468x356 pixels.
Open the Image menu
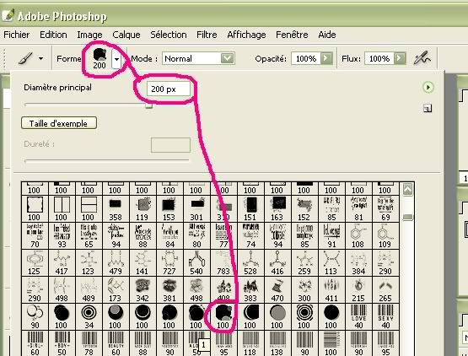tap(89, 35)
